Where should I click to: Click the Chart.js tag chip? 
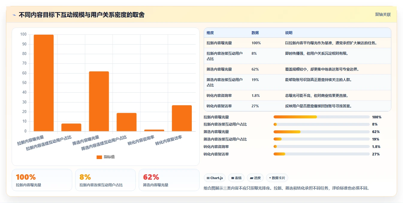[x=215, y=178]
